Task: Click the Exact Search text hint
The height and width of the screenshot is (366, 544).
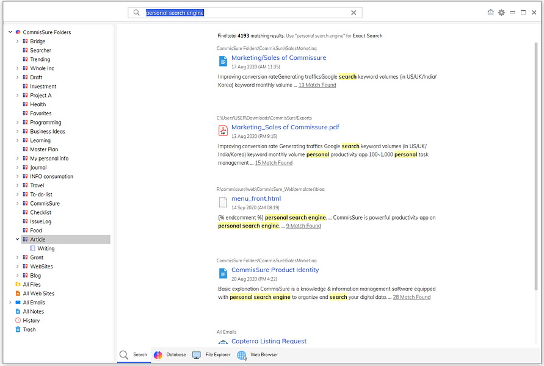Action: pyautogui.click(x=368, y=36)
